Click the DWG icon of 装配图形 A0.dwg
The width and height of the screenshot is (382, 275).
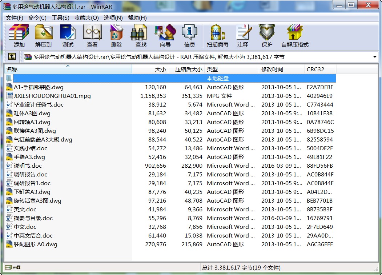[9, 244]
